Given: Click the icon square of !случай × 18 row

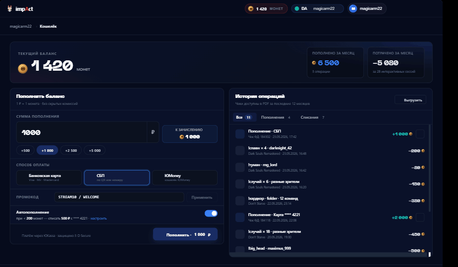Looking at the screenshot, I should pos(240,234).
